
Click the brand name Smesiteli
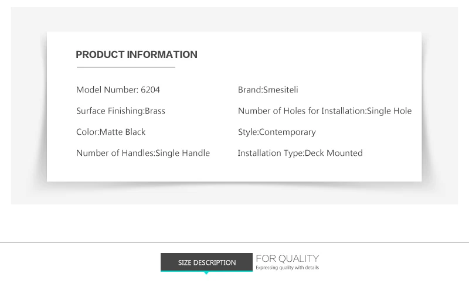tap(281, 90)
